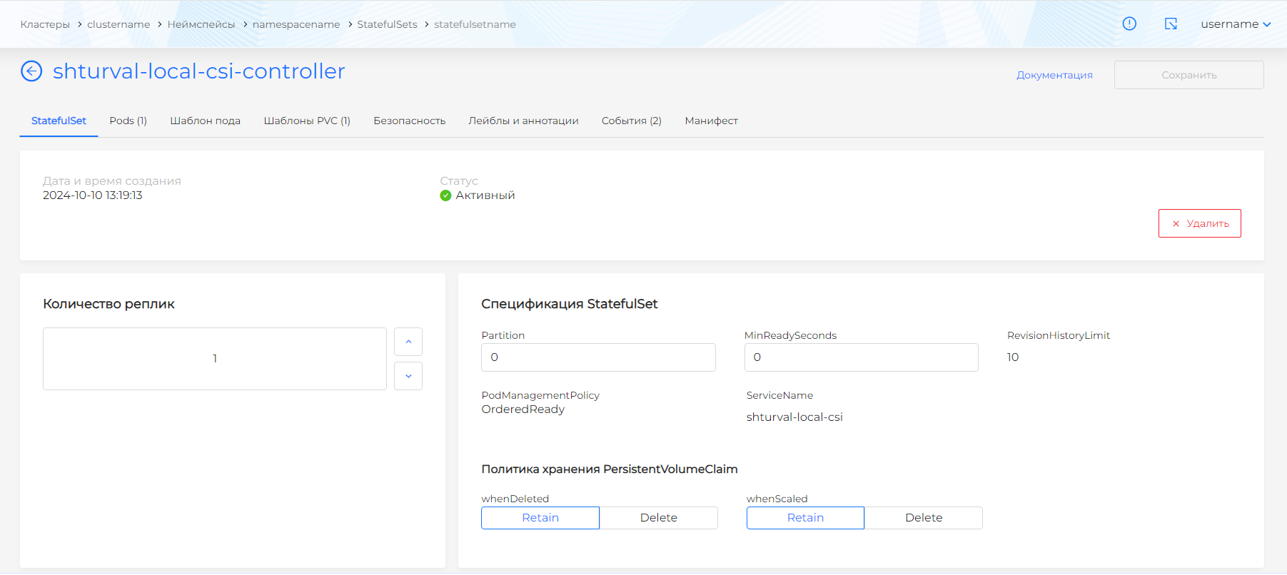Click the Удалить delete button

pyautogui.click(x=1199, y=223)
